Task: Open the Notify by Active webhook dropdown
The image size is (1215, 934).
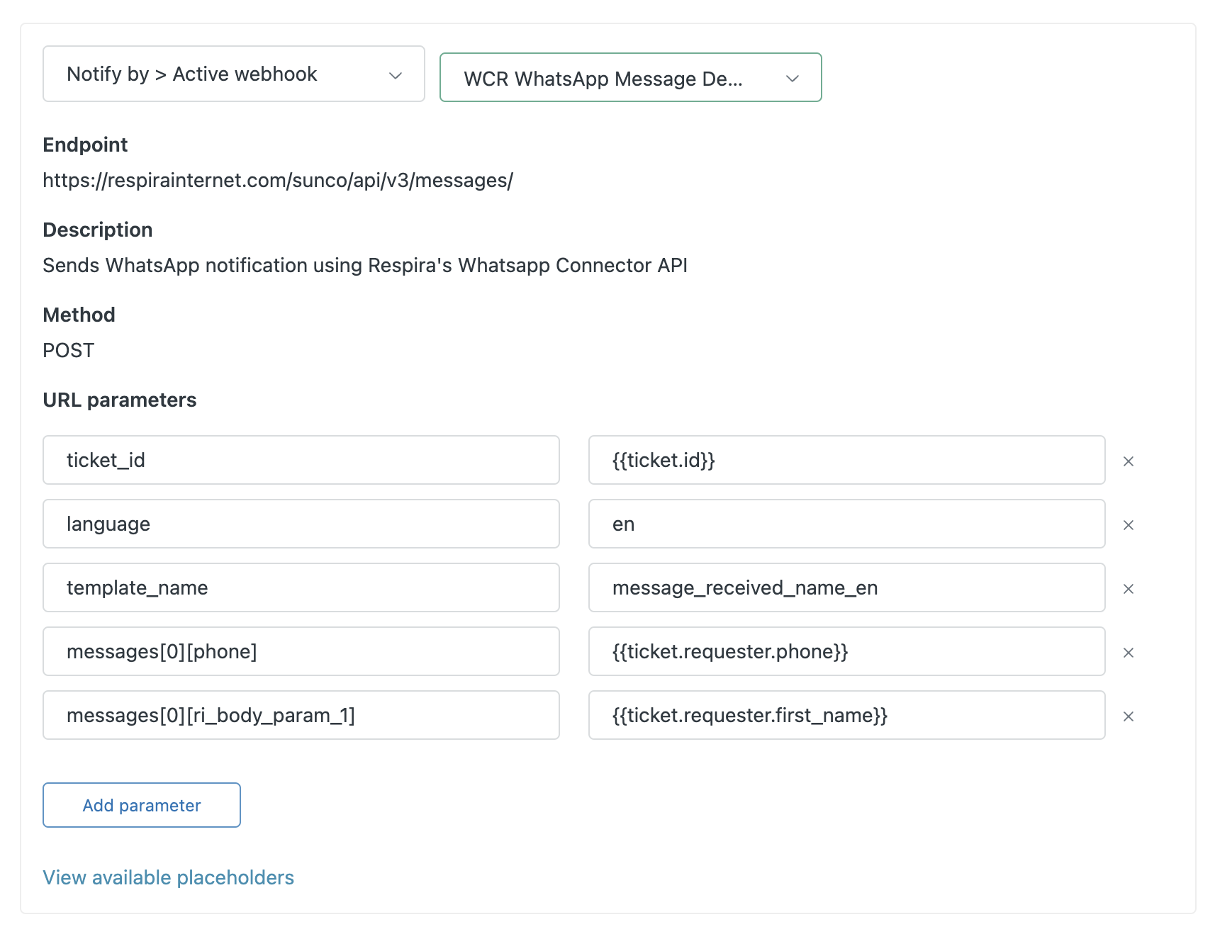Action: (233, 74)
